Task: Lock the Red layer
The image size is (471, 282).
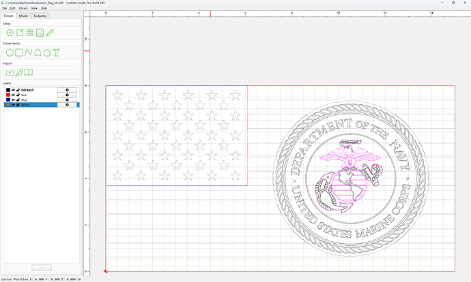Action: [18, 95]
